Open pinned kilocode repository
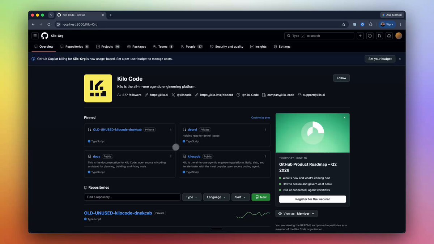 pos(194,157)
